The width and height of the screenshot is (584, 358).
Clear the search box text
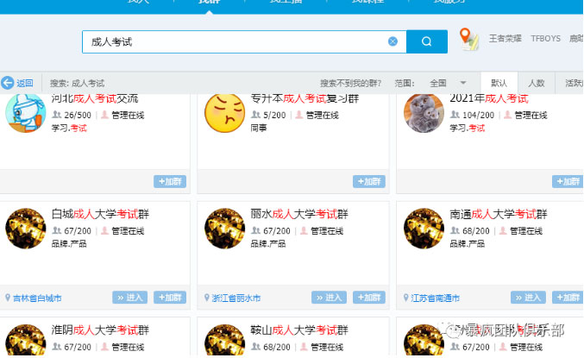[392, 41]
